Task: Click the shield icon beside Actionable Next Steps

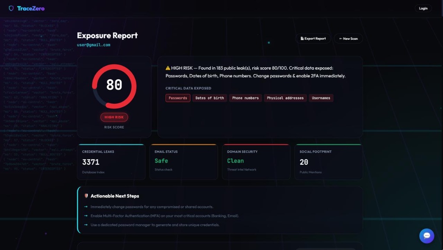Action: tap(86, 196)
